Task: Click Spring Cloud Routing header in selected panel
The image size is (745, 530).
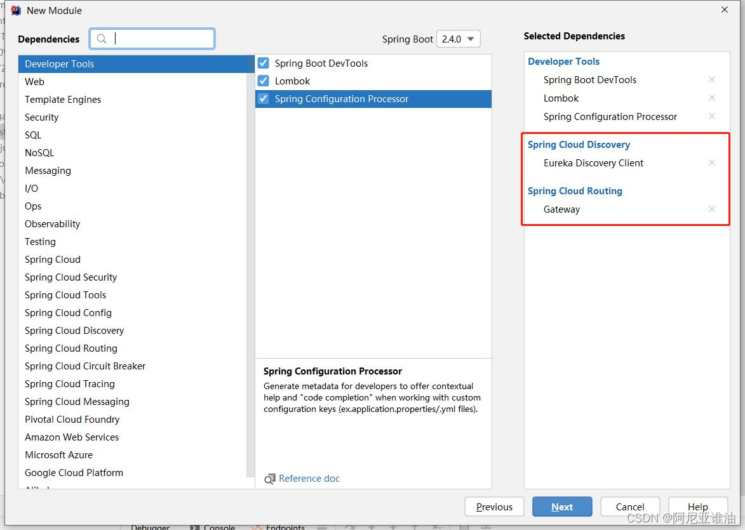Action: click(575, 191)
